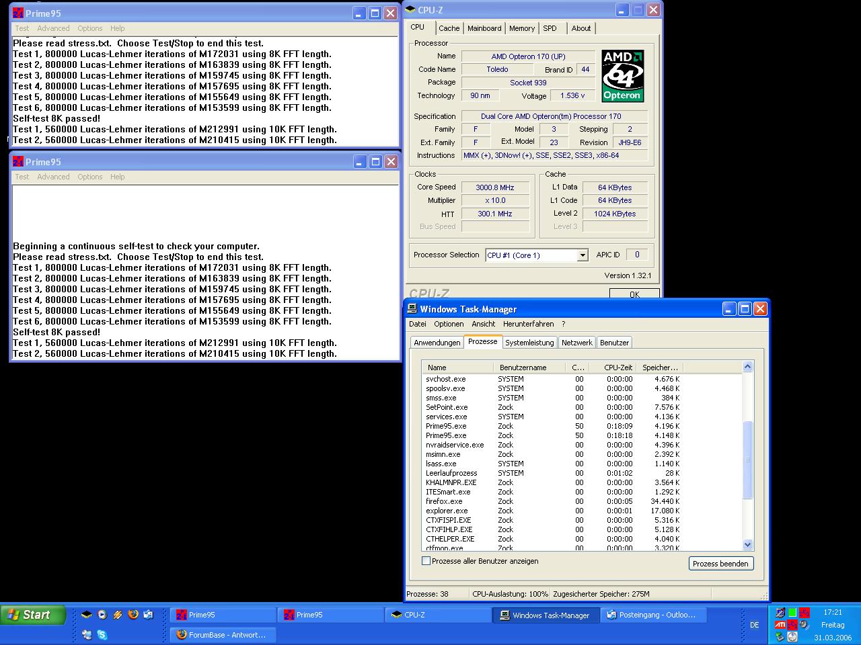This screenshot has height=645, width=861.
Task: Click the AMD 64 Opteron logo in CPU-Z
Action: point(622,76)
